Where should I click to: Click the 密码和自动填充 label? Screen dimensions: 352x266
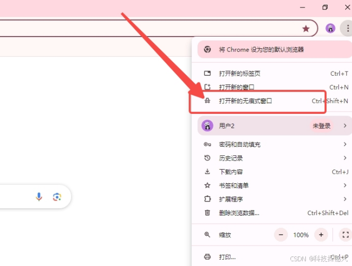point(239,145)
